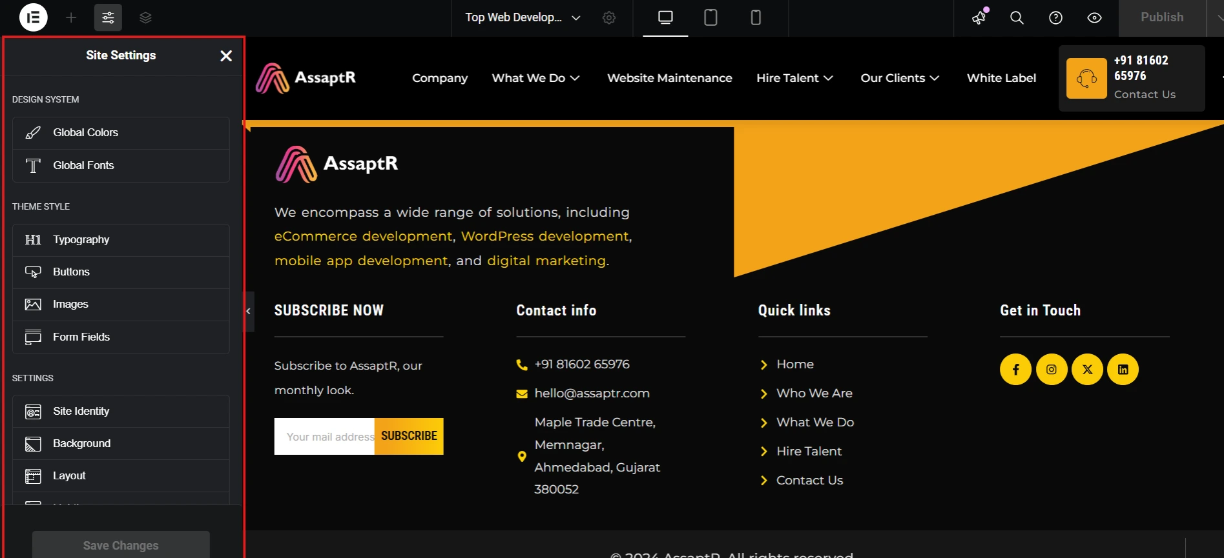Viewport: 1224px width, 558px height.
Task: Click the AssaptR logo in header
Action: pos(306,78)
